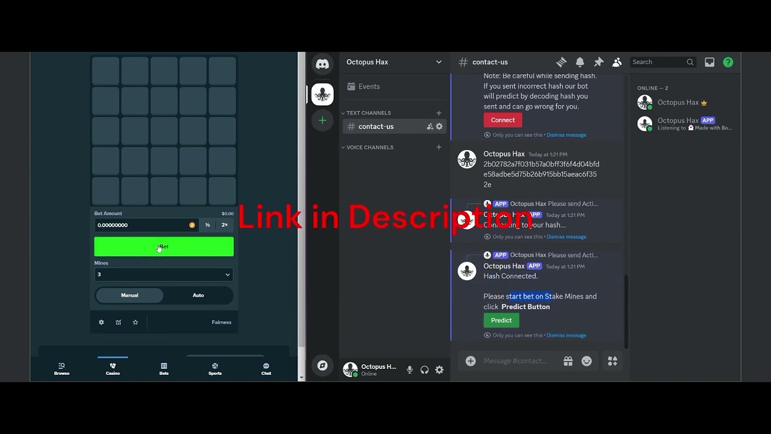Open Mines count dropdown showing 3
This screenshot has width=771, height=434.
tap(164, 274)
